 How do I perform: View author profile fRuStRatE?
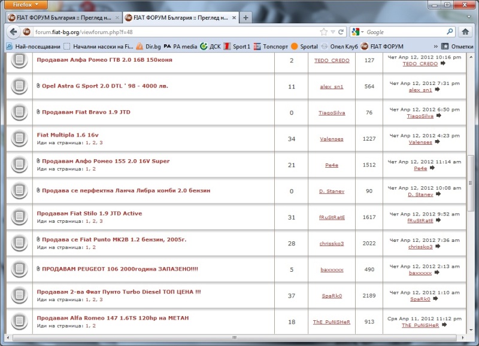[331, 217]
